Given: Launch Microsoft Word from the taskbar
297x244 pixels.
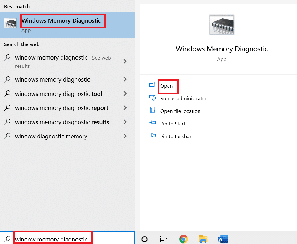Looking at the screenshot, I should [x=223, y=239].
